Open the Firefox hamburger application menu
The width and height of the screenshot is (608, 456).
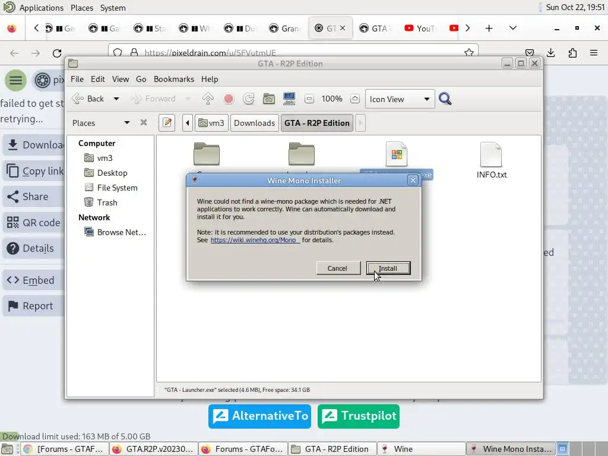point(594,53)
